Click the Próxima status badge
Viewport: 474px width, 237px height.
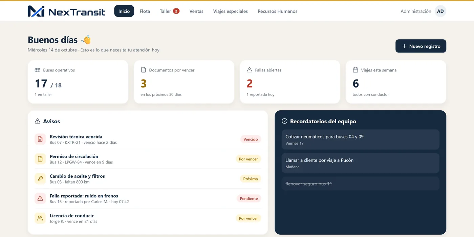click(251, 179)
